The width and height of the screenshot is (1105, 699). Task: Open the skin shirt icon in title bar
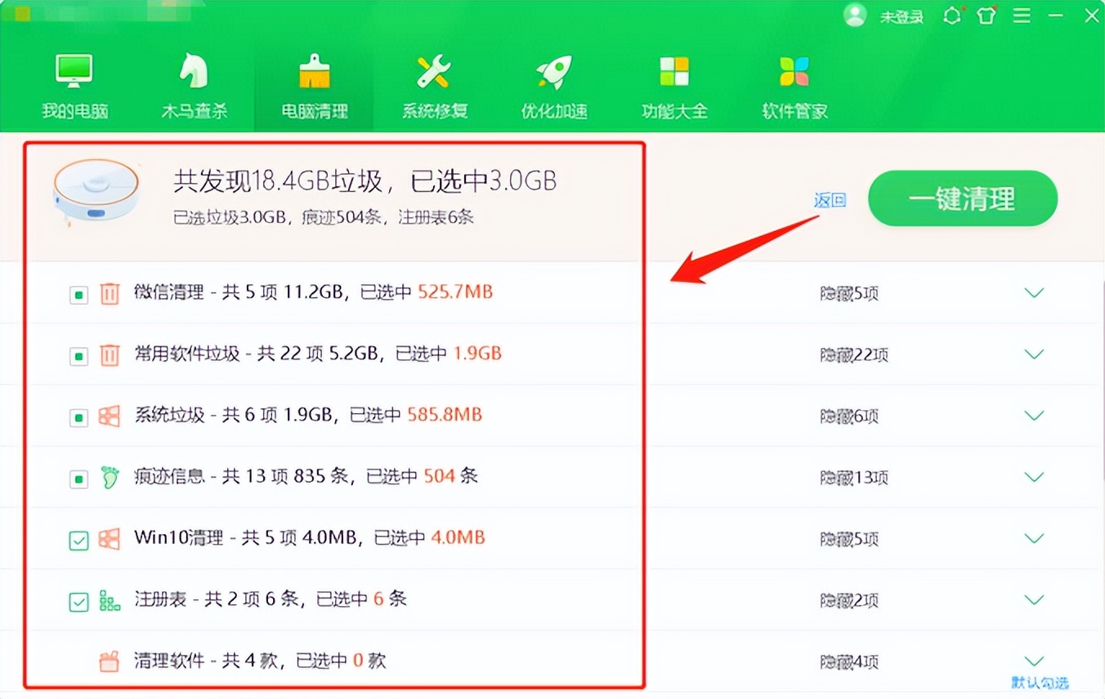pos(986,16)
